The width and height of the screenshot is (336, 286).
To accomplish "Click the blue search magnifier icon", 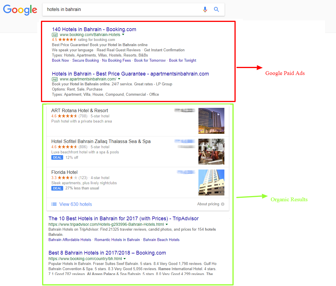I will pos(216,10).
